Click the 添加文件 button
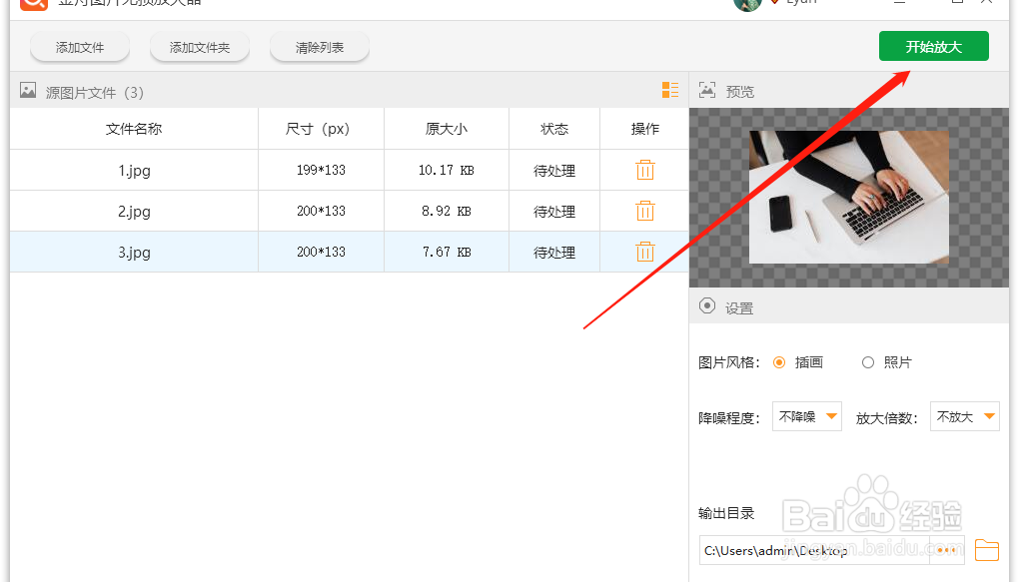The width and height of the screenshot is (1019, 583). coord(80,47)
